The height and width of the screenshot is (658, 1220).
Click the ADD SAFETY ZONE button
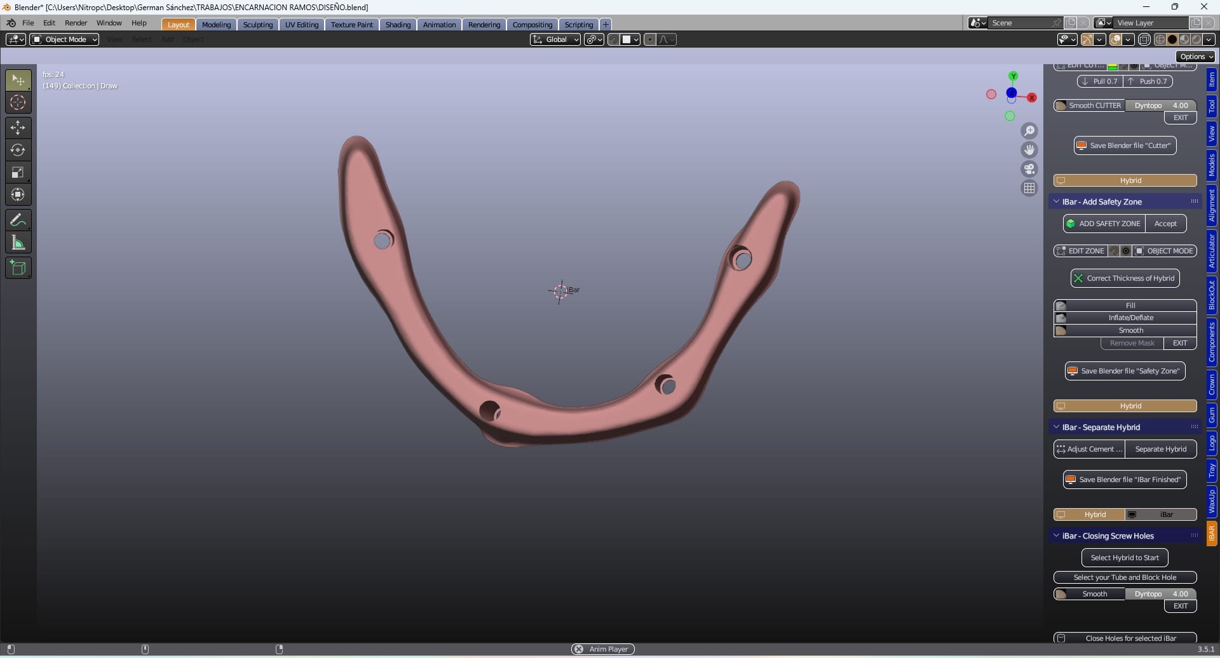pos(1104,224)
